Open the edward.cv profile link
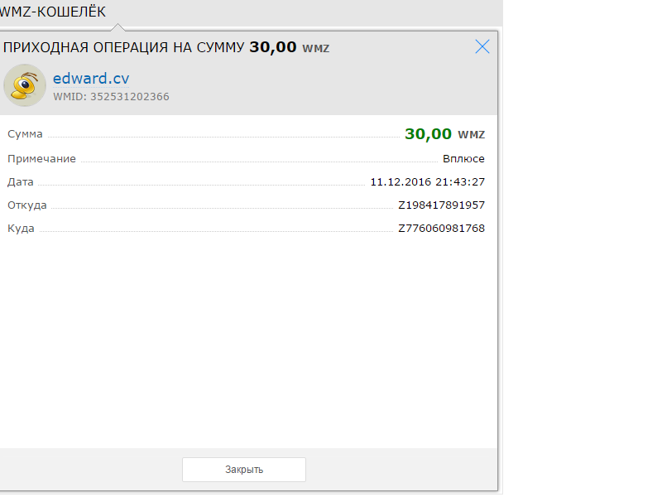Viewport: 662px width, 497px height. tap(91, 78)
